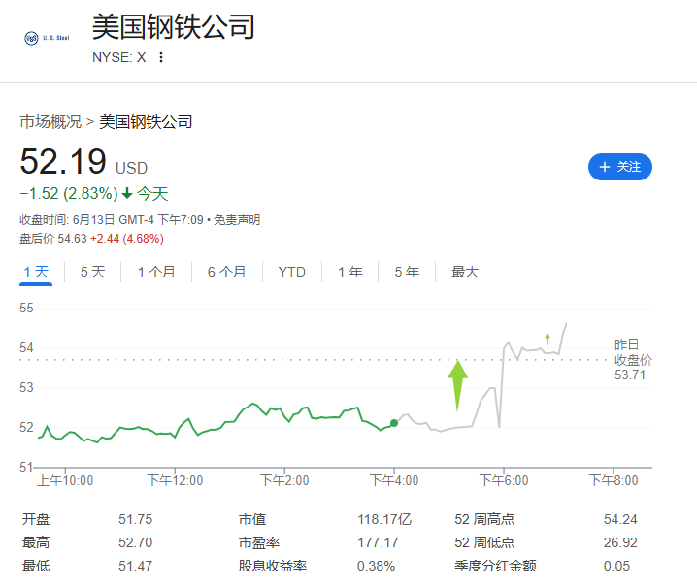The width and height of the screenshot is (697, 587).
Task: Click the 最低 value 51.47
Action: click(135, 566)
